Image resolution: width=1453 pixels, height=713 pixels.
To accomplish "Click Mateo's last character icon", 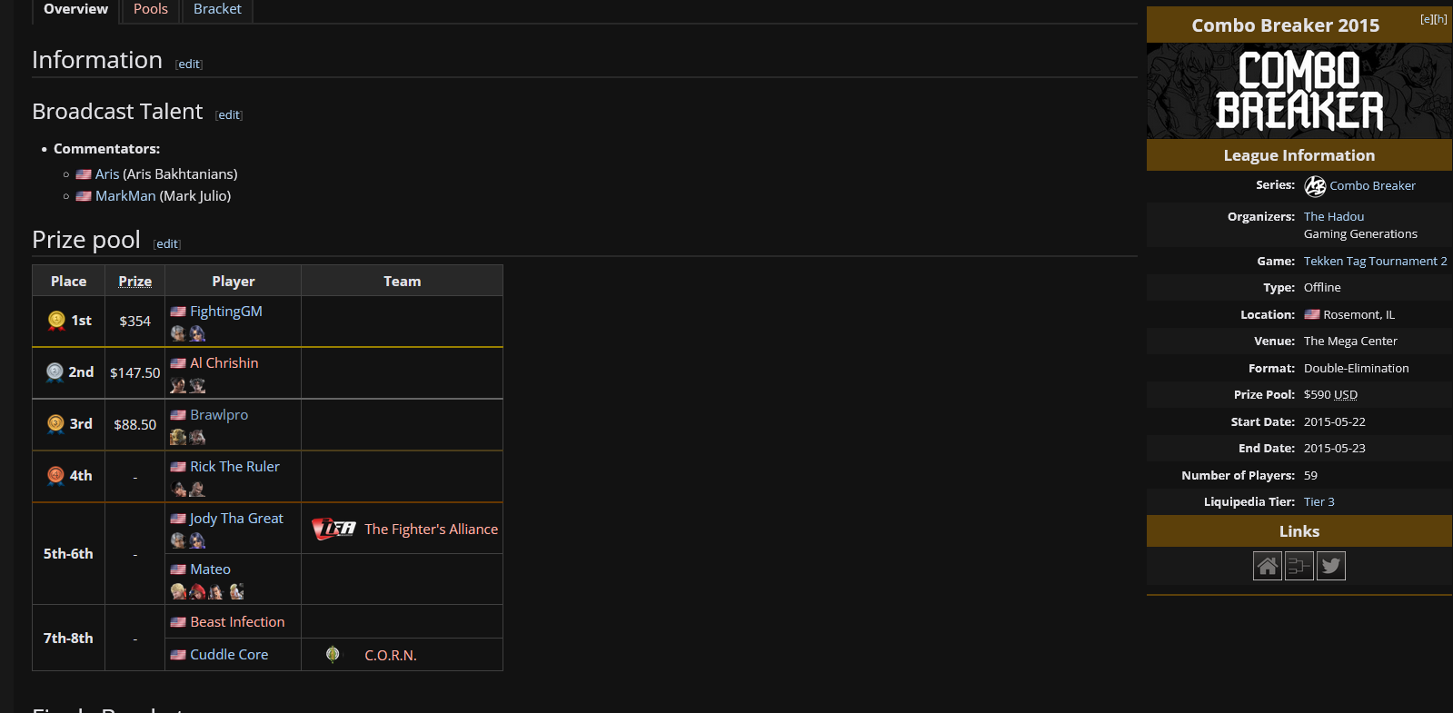I will point(236,591).
